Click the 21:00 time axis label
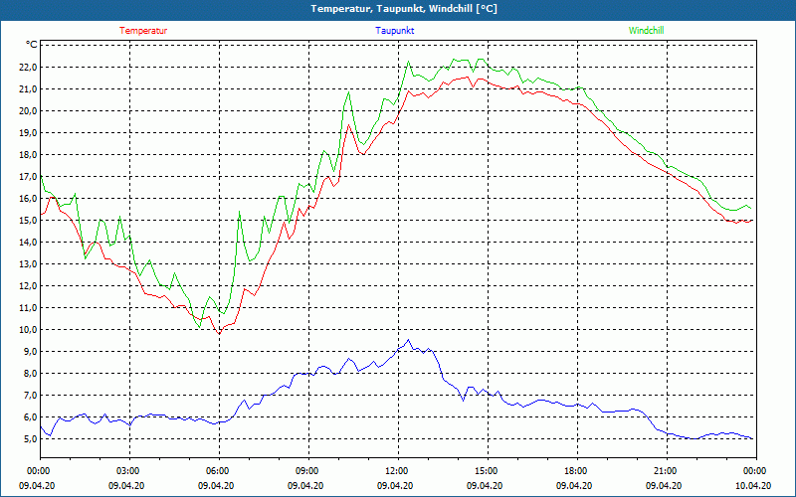This screenshot has width=796, height=497. tap(667, 471)
